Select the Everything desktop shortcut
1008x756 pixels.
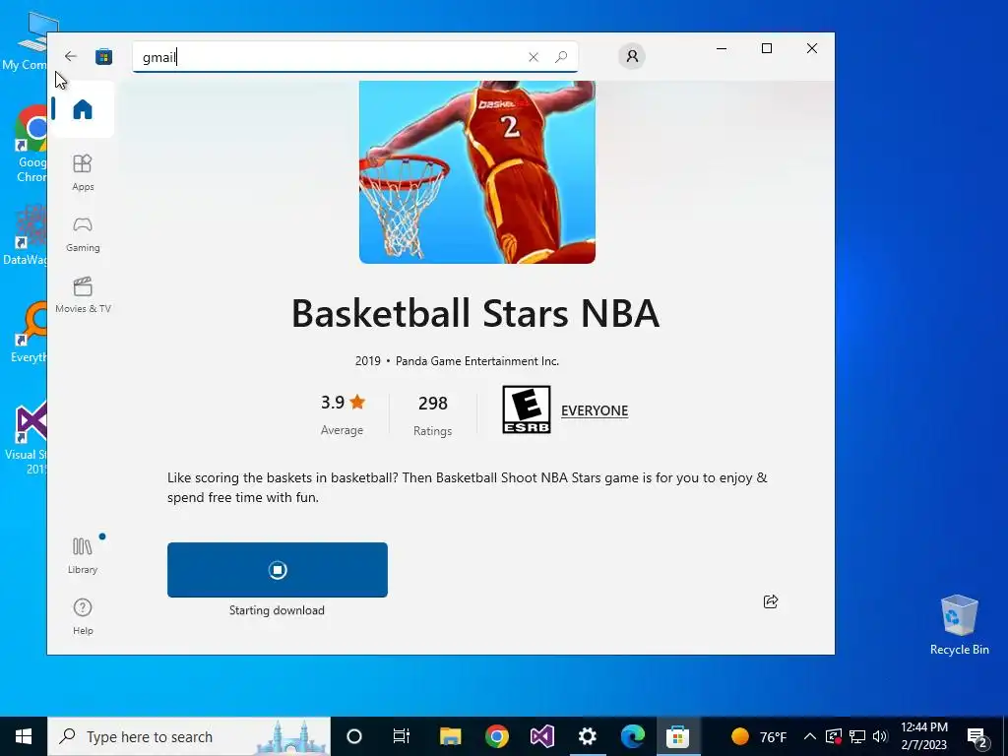tap(29, 332)
